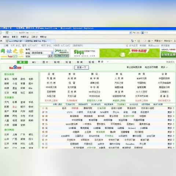Open the 天气 link under 生活服务

(7, 102)
